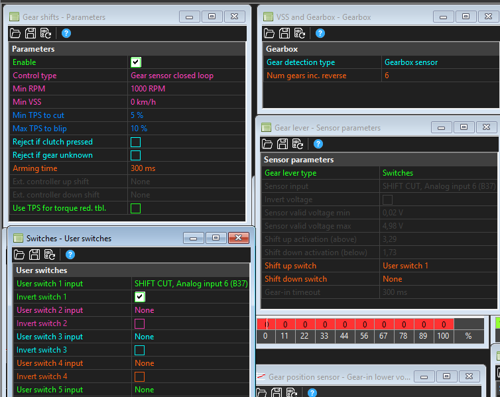Restore defaults icon in VSS and Gearbox window

(300, 33)
